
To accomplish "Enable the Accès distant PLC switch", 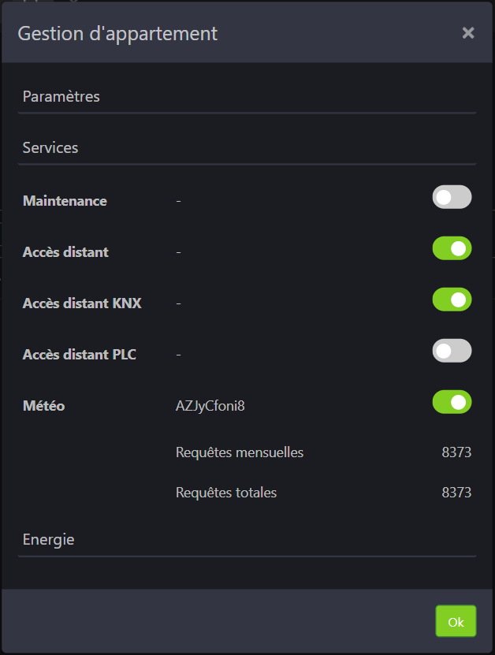I will pyautogui.click(x=452, y=351).
